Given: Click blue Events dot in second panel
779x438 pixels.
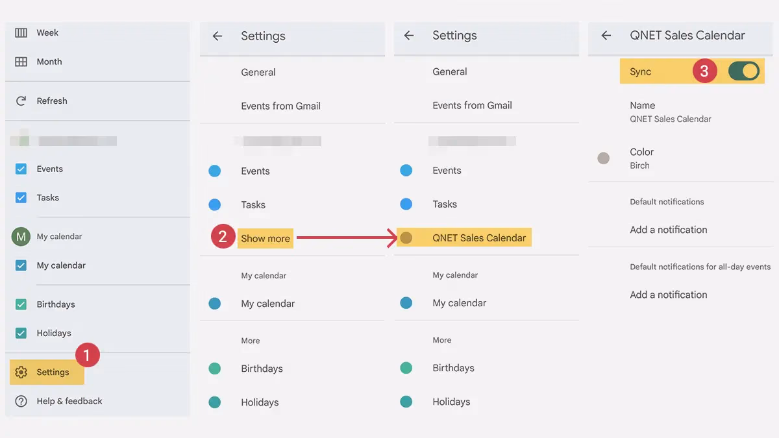Looking at the screenshot, I should point(214,171).
